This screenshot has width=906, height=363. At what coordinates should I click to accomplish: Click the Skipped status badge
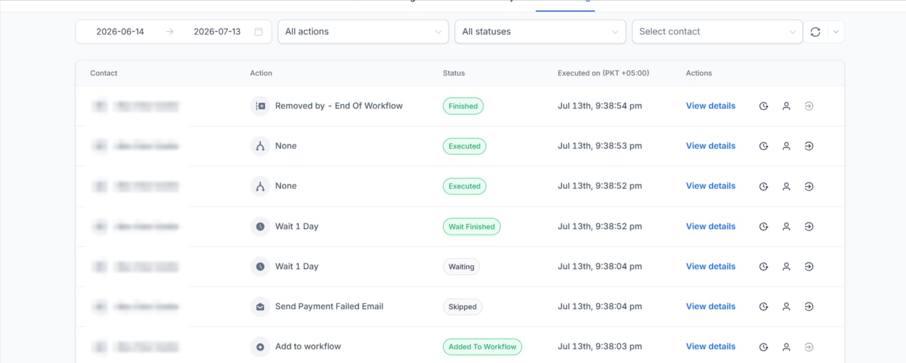click(463, 307)
